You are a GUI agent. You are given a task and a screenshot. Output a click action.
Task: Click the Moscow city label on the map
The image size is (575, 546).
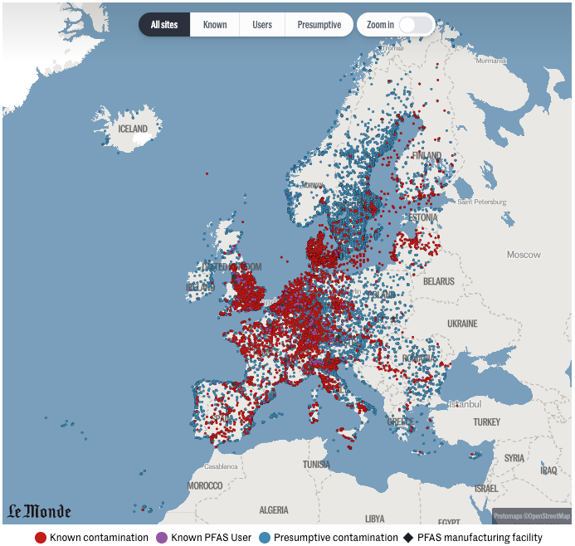click(524, 255)
